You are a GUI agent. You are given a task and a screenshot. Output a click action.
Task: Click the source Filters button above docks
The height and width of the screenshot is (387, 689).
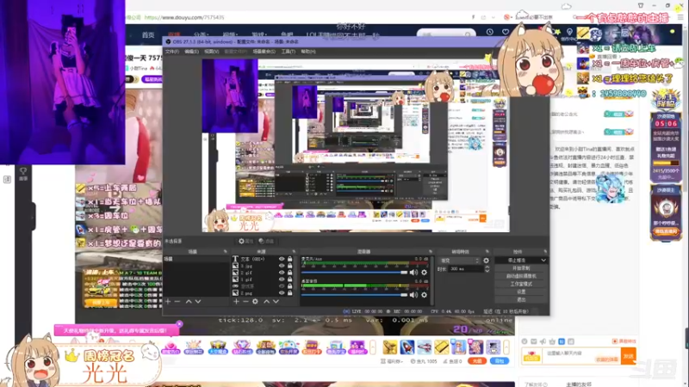point(266,241)
